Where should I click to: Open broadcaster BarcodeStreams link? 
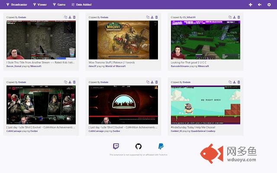pos(180,66)
